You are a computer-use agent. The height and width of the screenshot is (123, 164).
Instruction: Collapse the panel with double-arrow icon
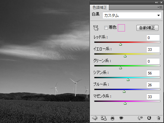(x=156, y=2)
